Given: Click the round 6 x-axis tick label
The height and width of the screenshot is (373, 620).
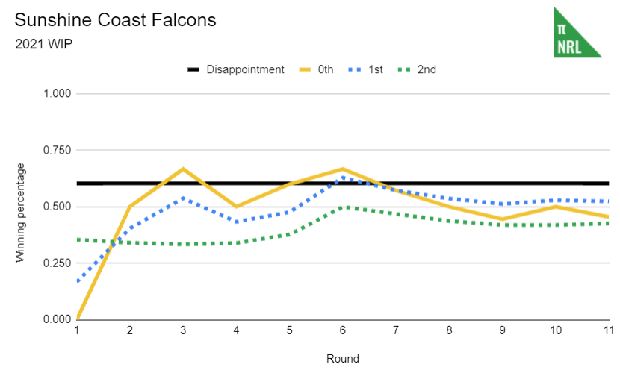Looking at the screenshot, I should click(343, 330).
